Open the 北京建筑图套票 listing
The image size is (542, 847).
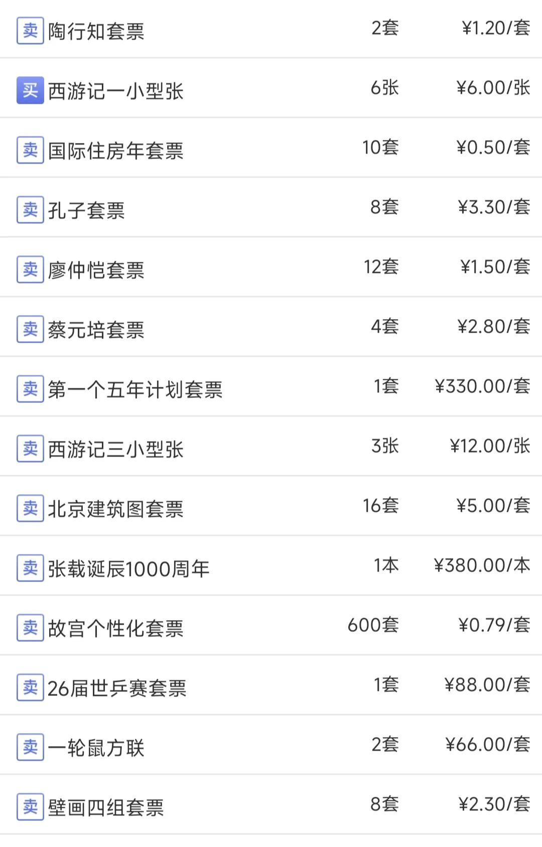[x=115, y=509]
